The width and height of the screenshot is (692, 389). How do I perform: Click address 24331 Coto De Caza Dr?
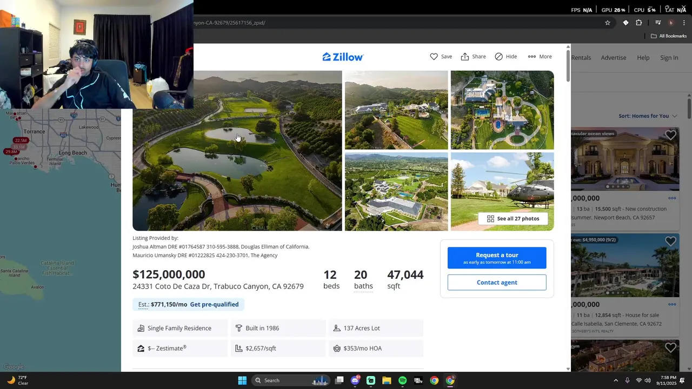pos(218,286)
